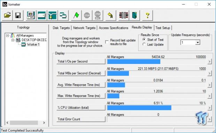Screen dimensions: 216x133
Task: Stop all tests STOP ALL icon
Action: click(98, 15)
